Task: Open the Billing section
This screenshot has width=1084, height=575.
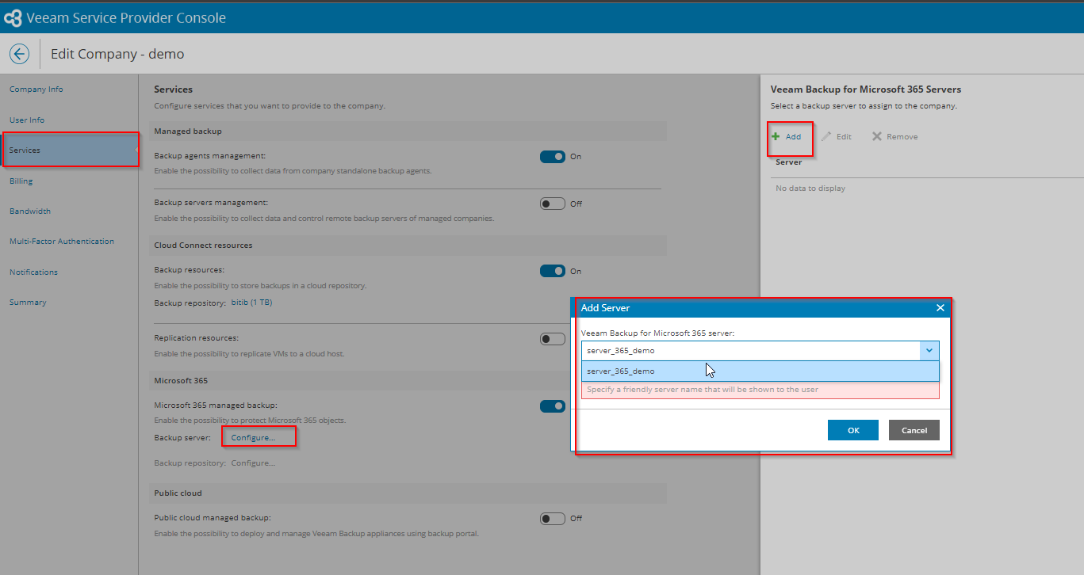Action: click(x=21, y=181)
